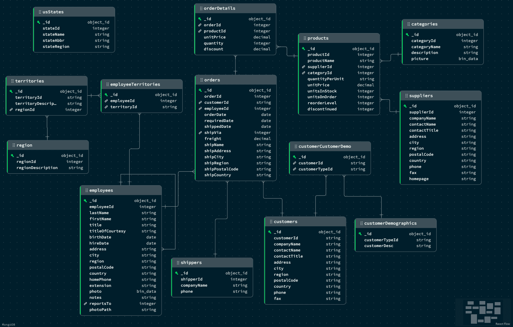Screen dimensions: 513x327
Task: Click the key icon beside _id in region
Action: [x=12, y=155]
